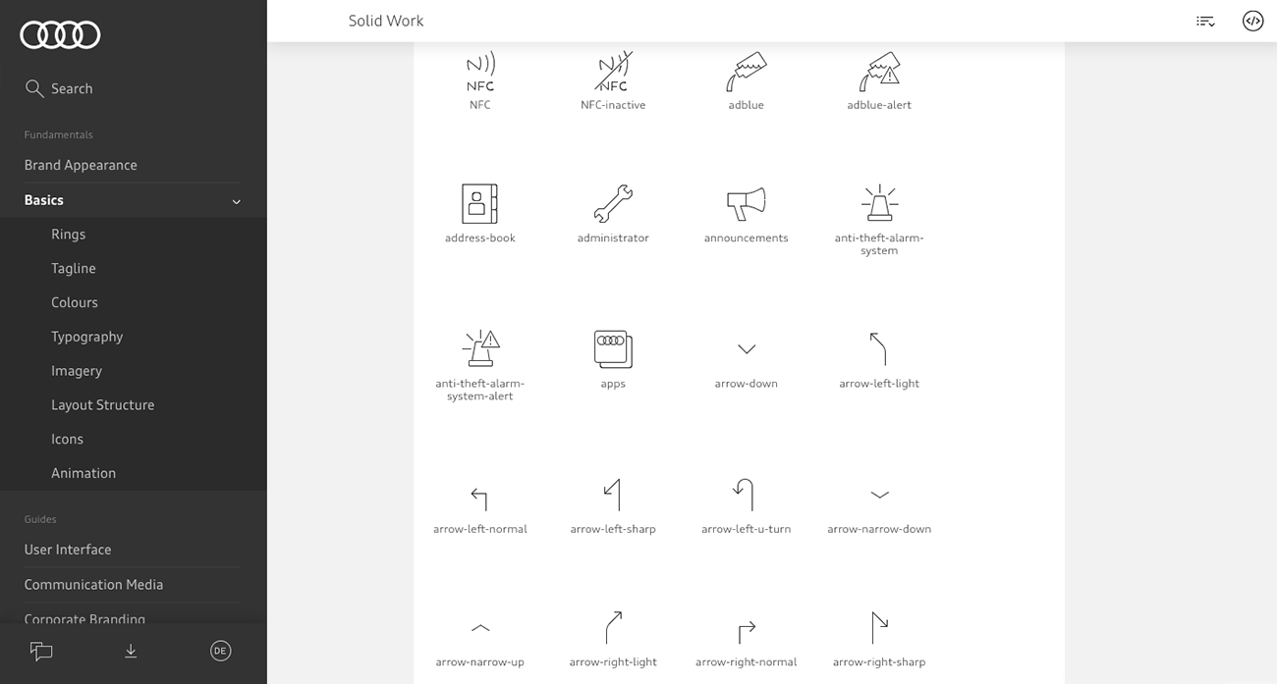Open the Typography page
Viewport: 1277px width, 684px height.
87,337
